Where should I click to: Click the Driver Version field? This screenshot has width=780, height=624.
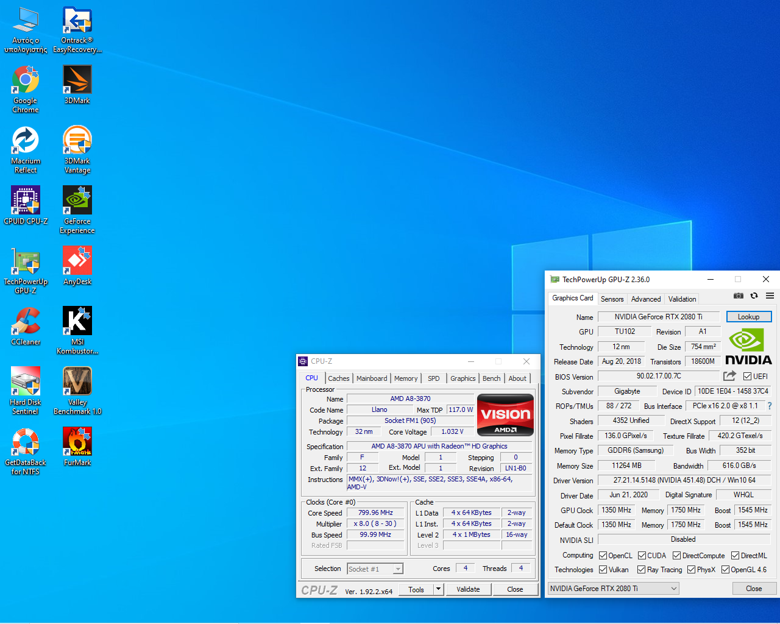point(684,480)
